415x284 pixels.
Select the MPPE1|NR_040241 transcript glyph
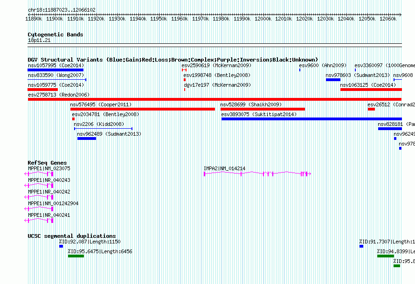[x=39, y=221]
